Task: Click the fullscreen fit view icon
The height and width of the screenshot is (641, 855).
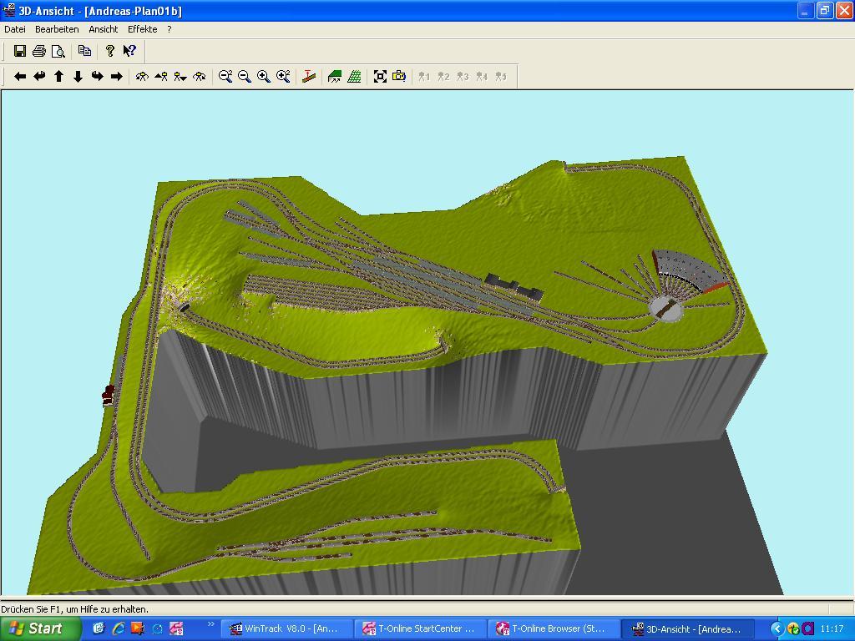Action: tap(380, 77)
